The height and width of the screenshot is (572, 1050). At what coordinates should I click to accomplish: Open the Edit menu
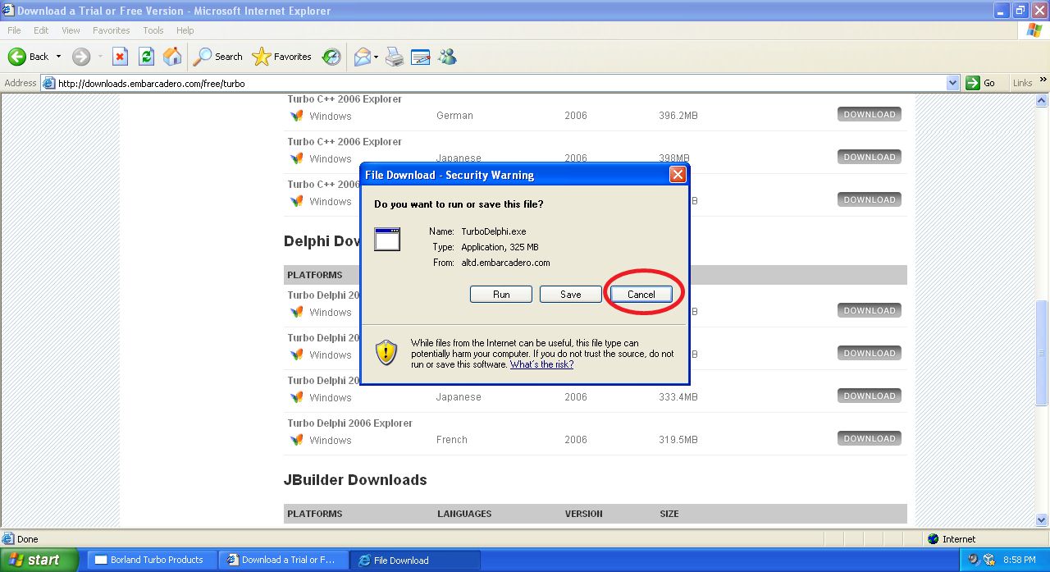41,30
